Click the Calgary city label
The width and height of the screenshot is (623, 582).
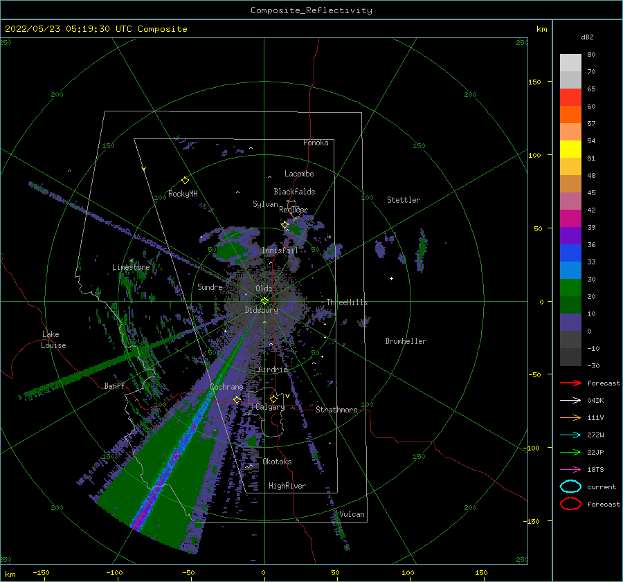click(270, 407)
